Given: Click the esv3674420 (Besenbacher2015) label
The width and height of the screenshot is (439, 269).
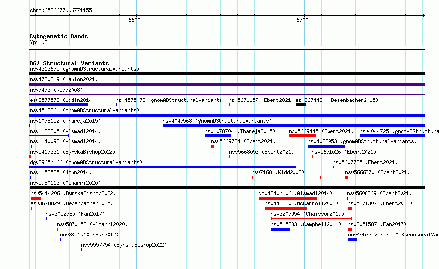Looking at the screenshot, I should click(x=337, y=100).
